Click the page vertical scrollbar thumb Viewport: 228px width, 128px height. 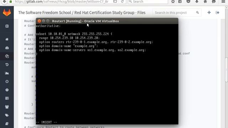pyautogui.click(x=227, y=70)
